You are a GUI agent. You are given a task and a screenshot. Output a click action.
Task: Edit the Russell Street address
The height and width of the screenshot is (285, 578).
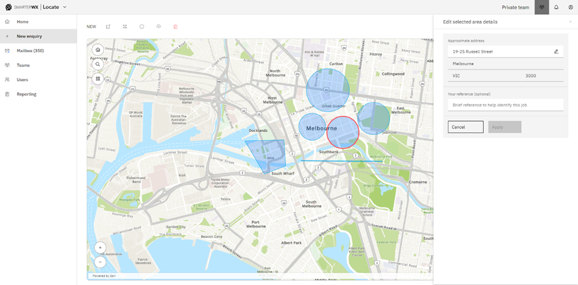pyautogui.click(x=556, y=52)
